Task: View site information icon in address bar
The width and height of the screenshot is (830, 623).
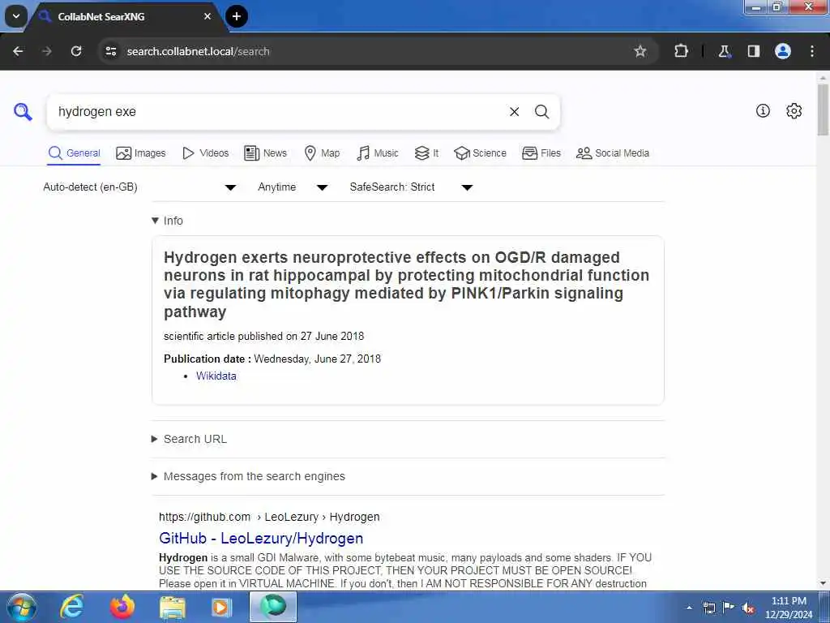Action: (110, 51)
